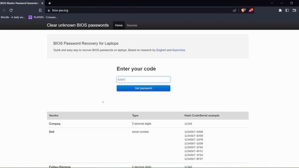
Task: Click example serial 1234567-1F66
Action: tap(193, 147)
